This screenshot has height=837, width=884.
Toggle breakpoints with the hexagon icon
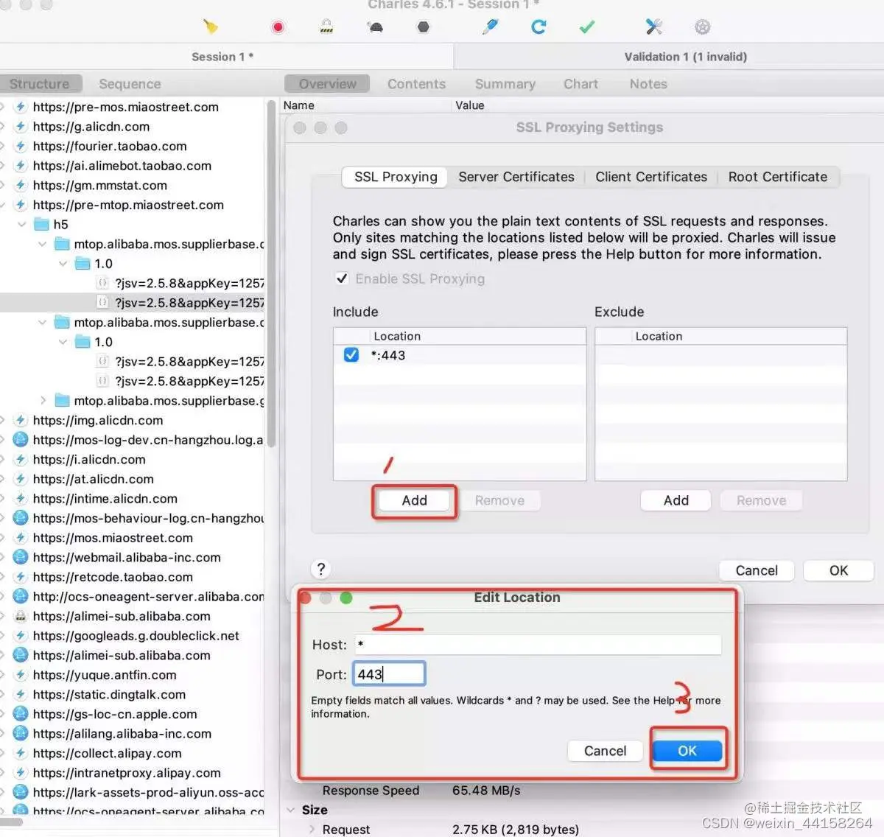(423, 27)
